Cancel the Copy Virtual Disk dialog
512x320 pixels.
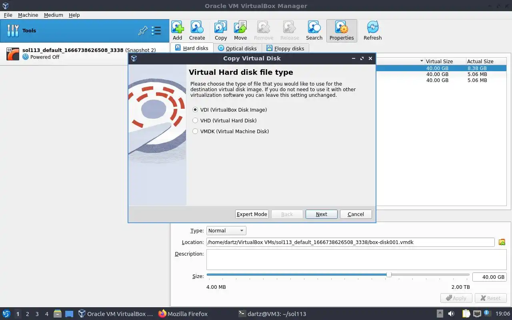click(356, 214)
